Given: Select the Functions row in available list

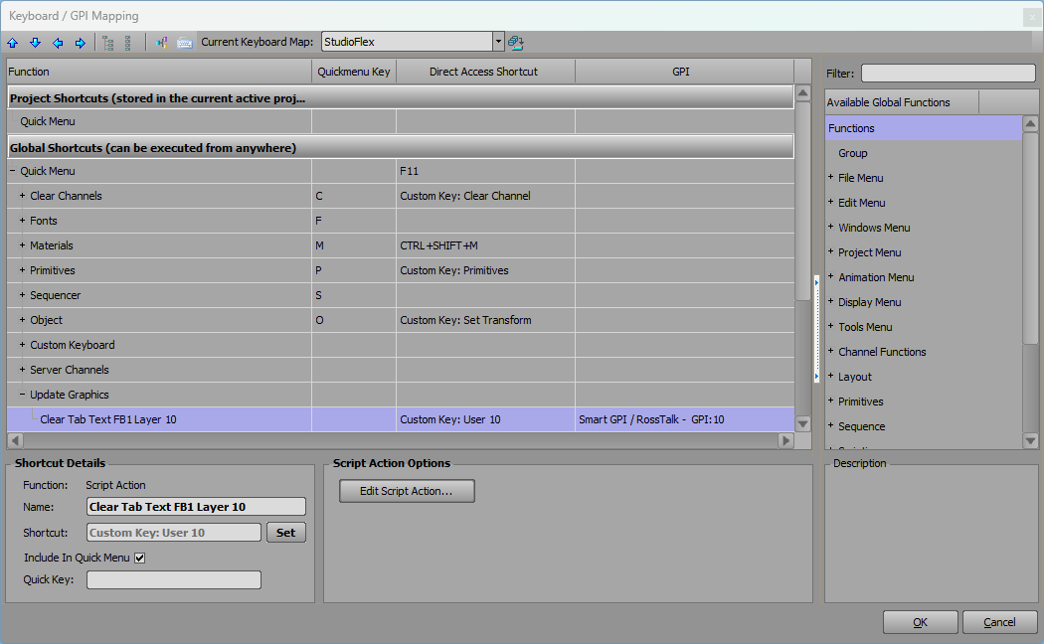Looking at the screenshot, I should tap(923, 128).
